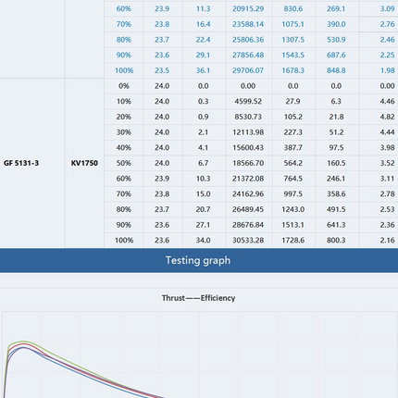
Task: Select the thrust value 830.6
Action: tap(292, 8)
